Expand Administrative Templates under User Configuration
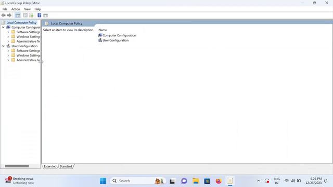The image size is (333, 187). (8, 60)
